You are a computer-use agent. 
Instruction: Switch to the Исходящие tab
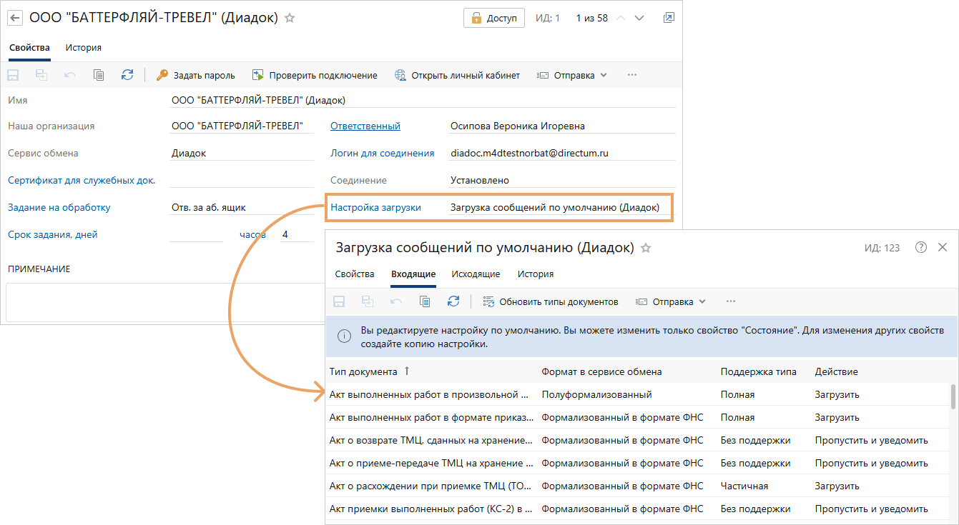(476, 274)
